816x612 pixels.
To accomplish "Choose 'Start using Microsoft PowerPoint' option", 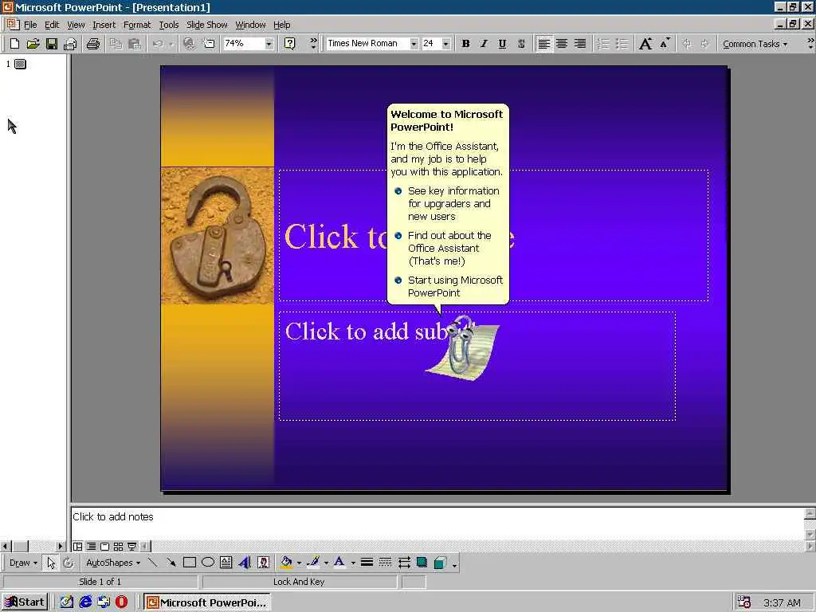I will click(449, 286).
